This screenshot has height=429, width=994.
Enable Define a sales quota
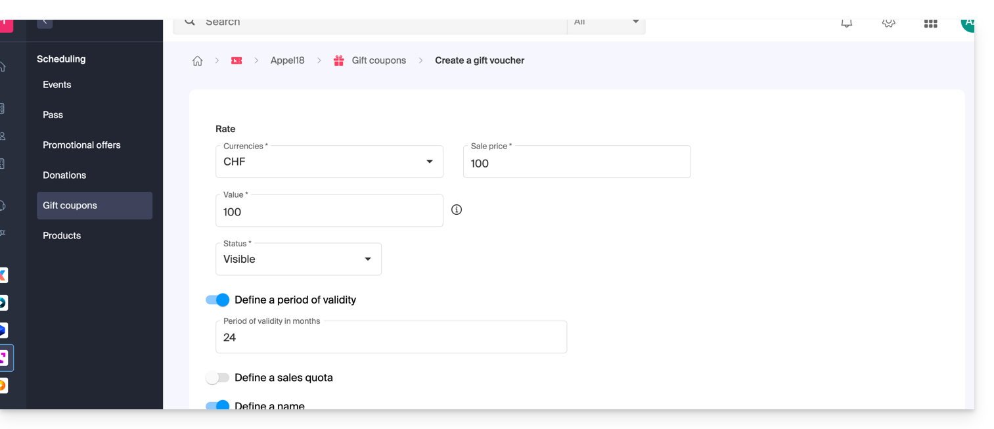tap(217, 378)
